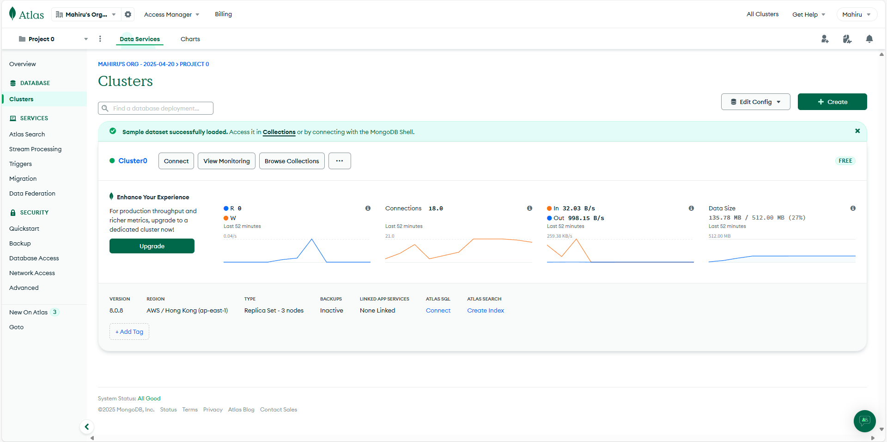Open Quickstart under Security
This screenshot has width=887, height=442.
point(24,228)
